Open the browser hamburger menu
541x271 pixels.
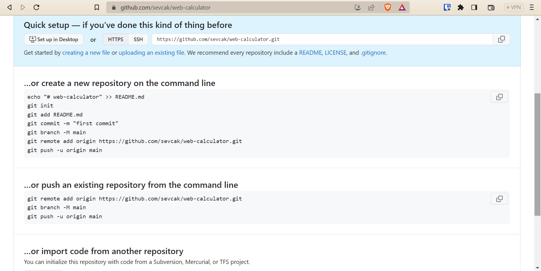point(532,7)
